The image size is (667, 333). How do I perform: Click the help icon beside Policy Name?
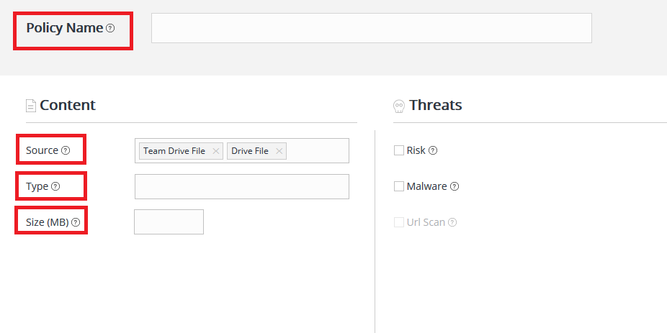click(x=110, y=29)
